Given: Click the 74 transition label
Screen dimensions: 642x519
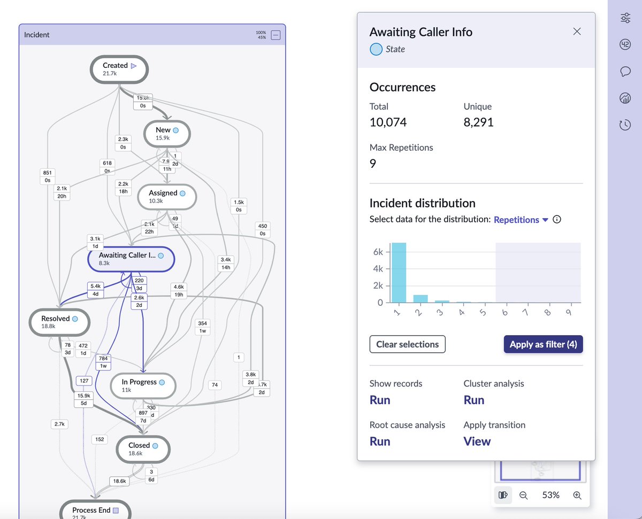Looking at the screenshot, I should tap(215, 385).
